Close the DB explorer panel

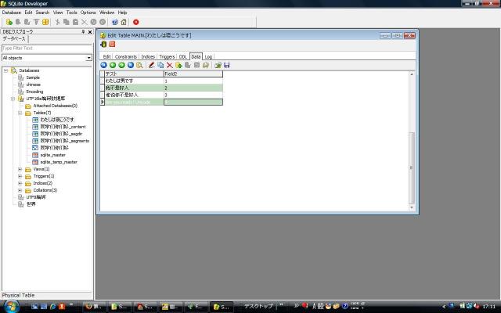coord(90,31)
